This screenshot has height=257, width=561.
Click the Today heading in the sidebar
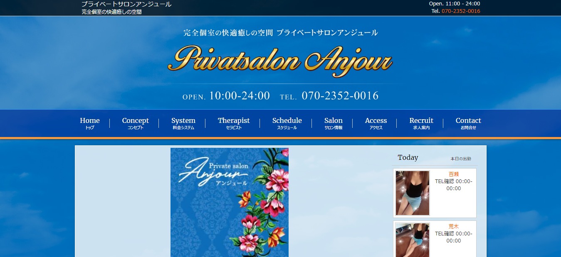(x=407, y=157)
